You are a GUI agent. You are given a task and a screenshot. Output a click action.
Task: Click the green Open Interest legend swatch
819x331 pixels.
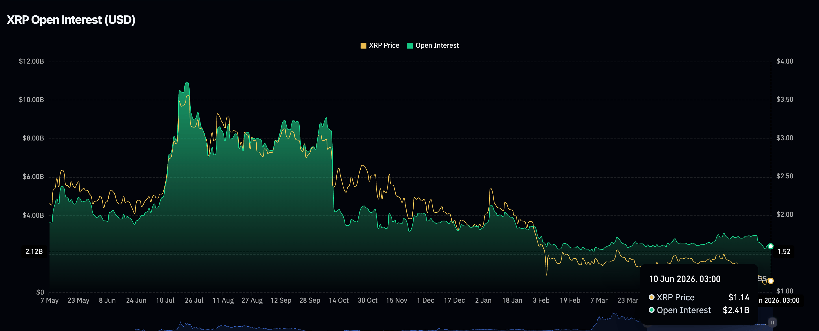click(x=410, y=45)
